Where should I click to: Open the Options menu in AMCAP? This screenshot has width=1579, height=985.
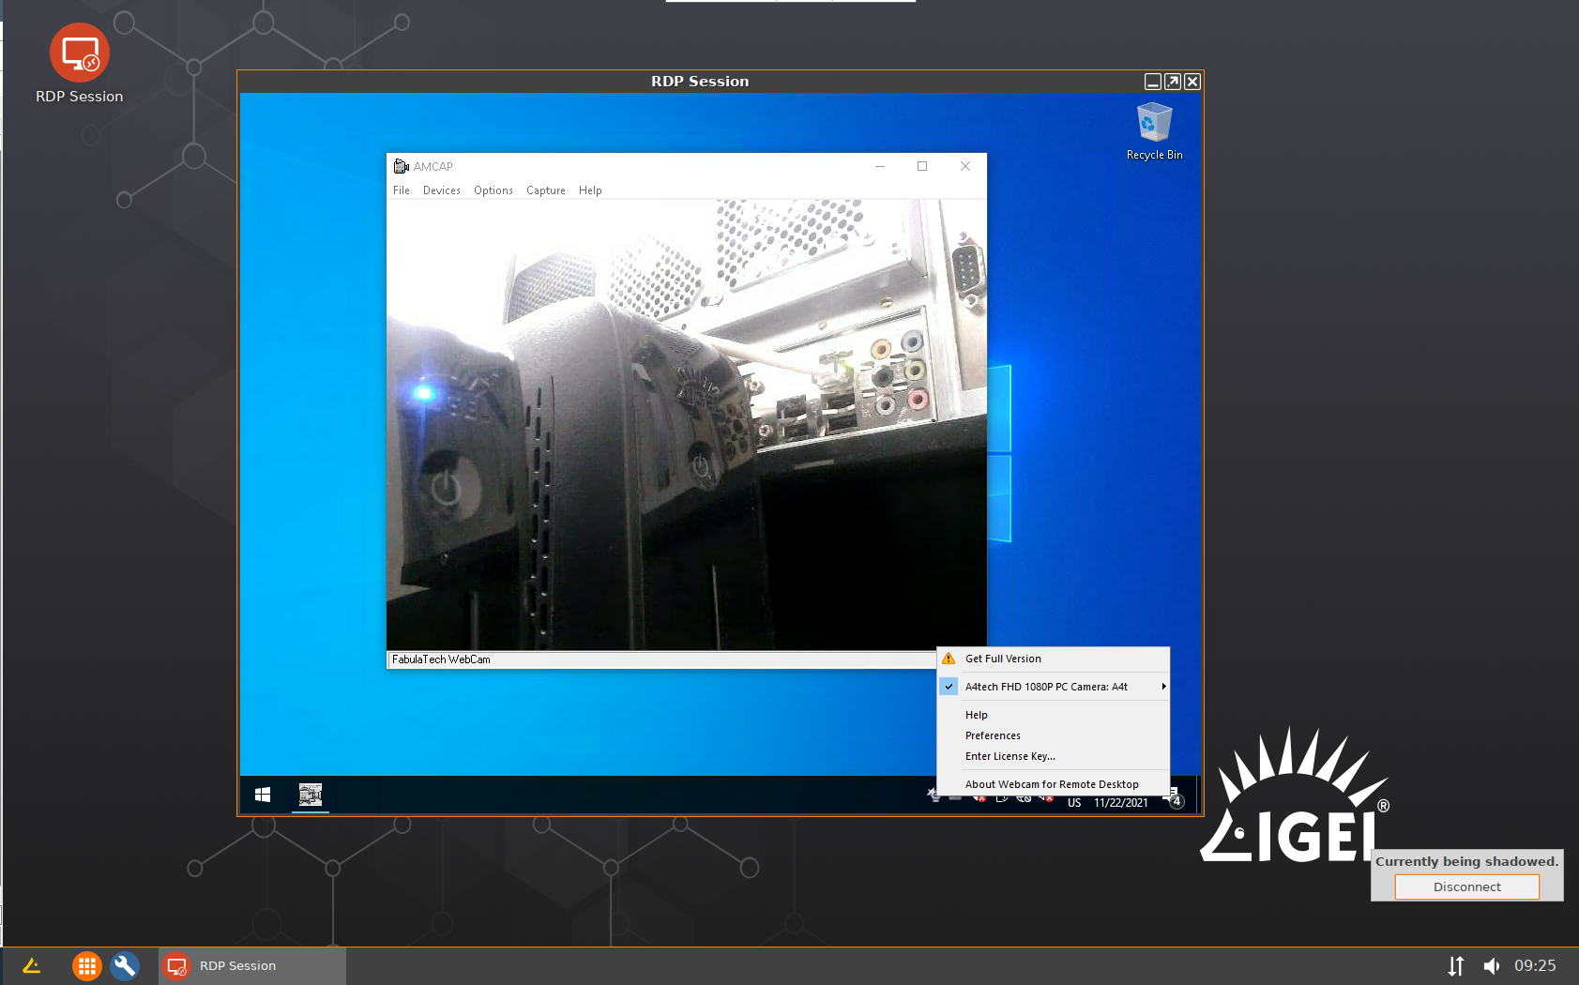(x=493, y=190)
